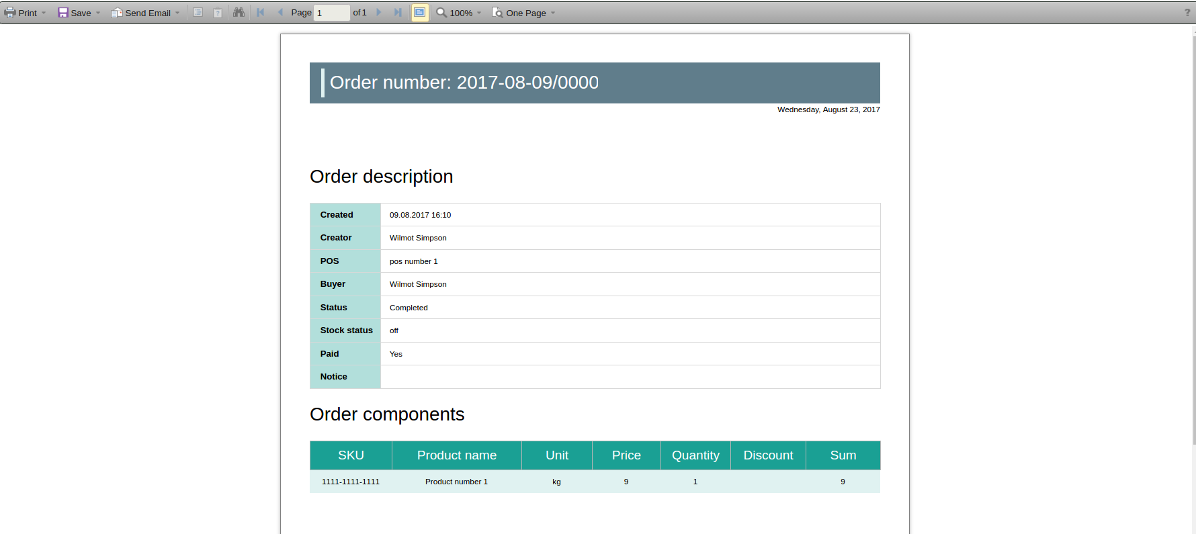Open the parameters panel icon
Image resolution: width=1196 pixels, height=534 pixels.
218,13
